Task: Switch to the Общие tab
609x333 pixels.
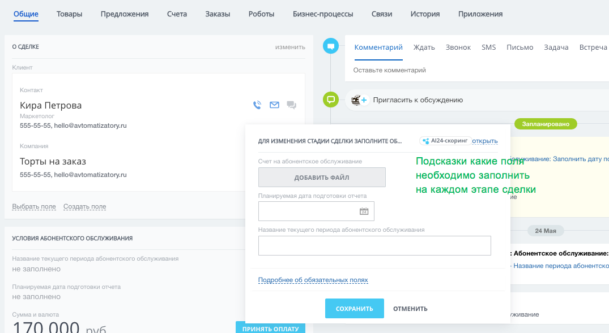Action: pos(26,14)
